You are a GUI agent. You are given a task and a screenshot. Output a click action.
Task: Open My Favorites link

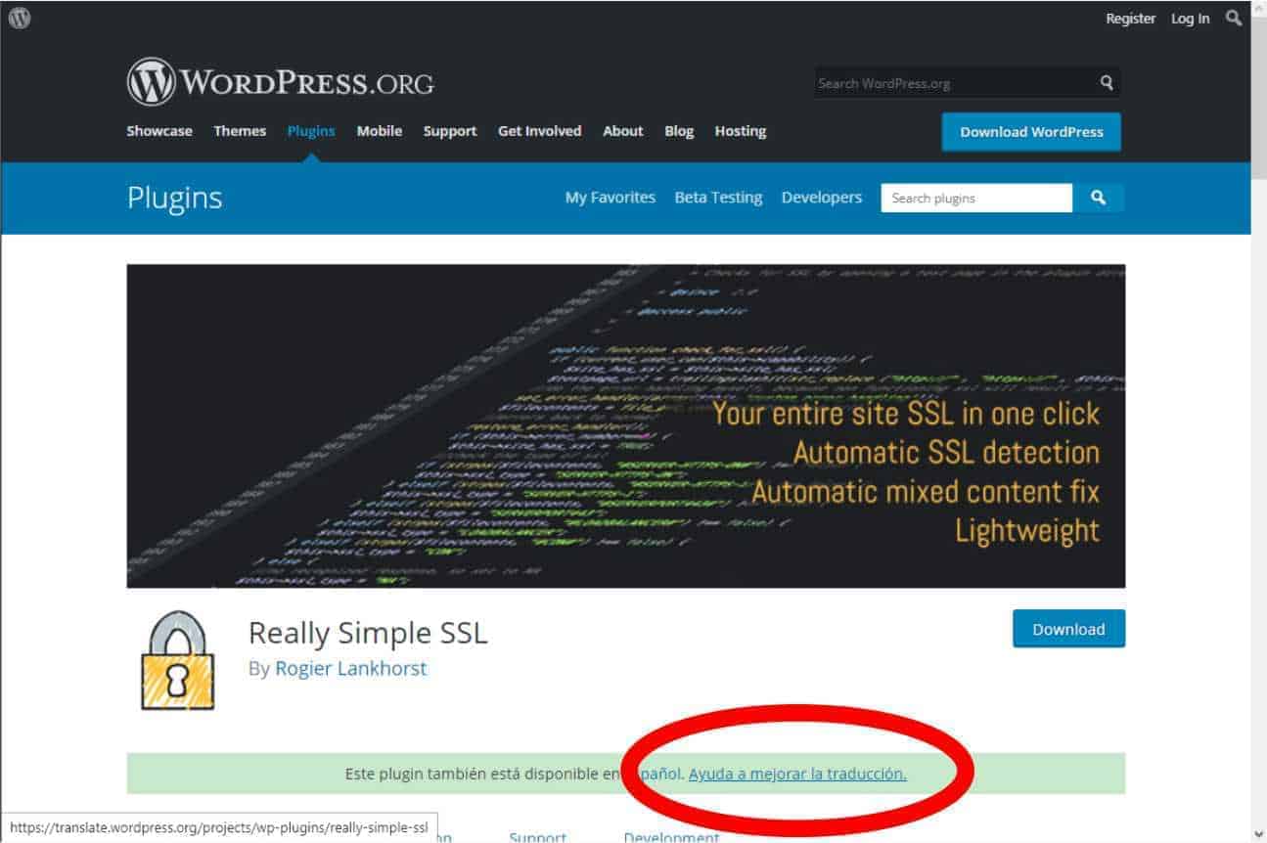(x=611, y=198)
